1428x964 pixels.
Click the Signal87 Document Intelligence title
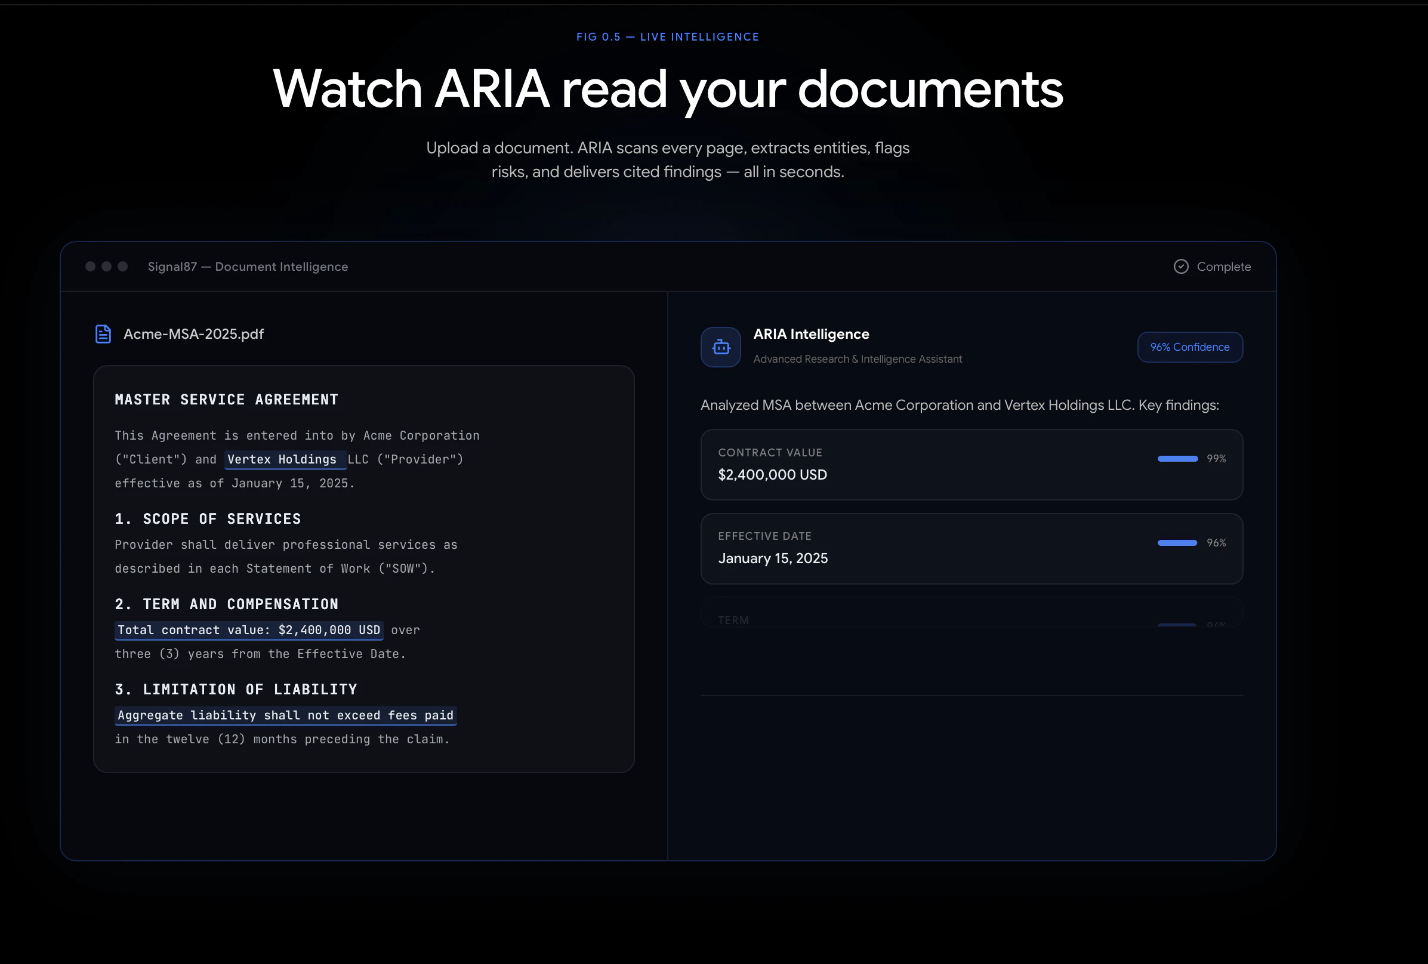[x=248, y=266]
